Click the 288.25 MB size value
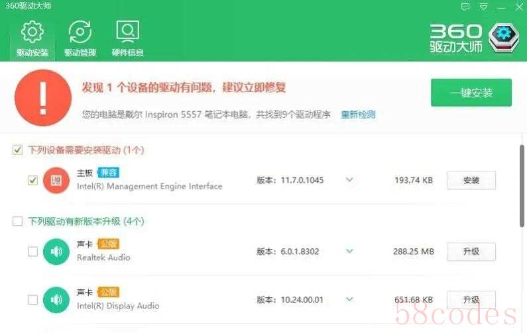527x333 pixels. (414, 252)
